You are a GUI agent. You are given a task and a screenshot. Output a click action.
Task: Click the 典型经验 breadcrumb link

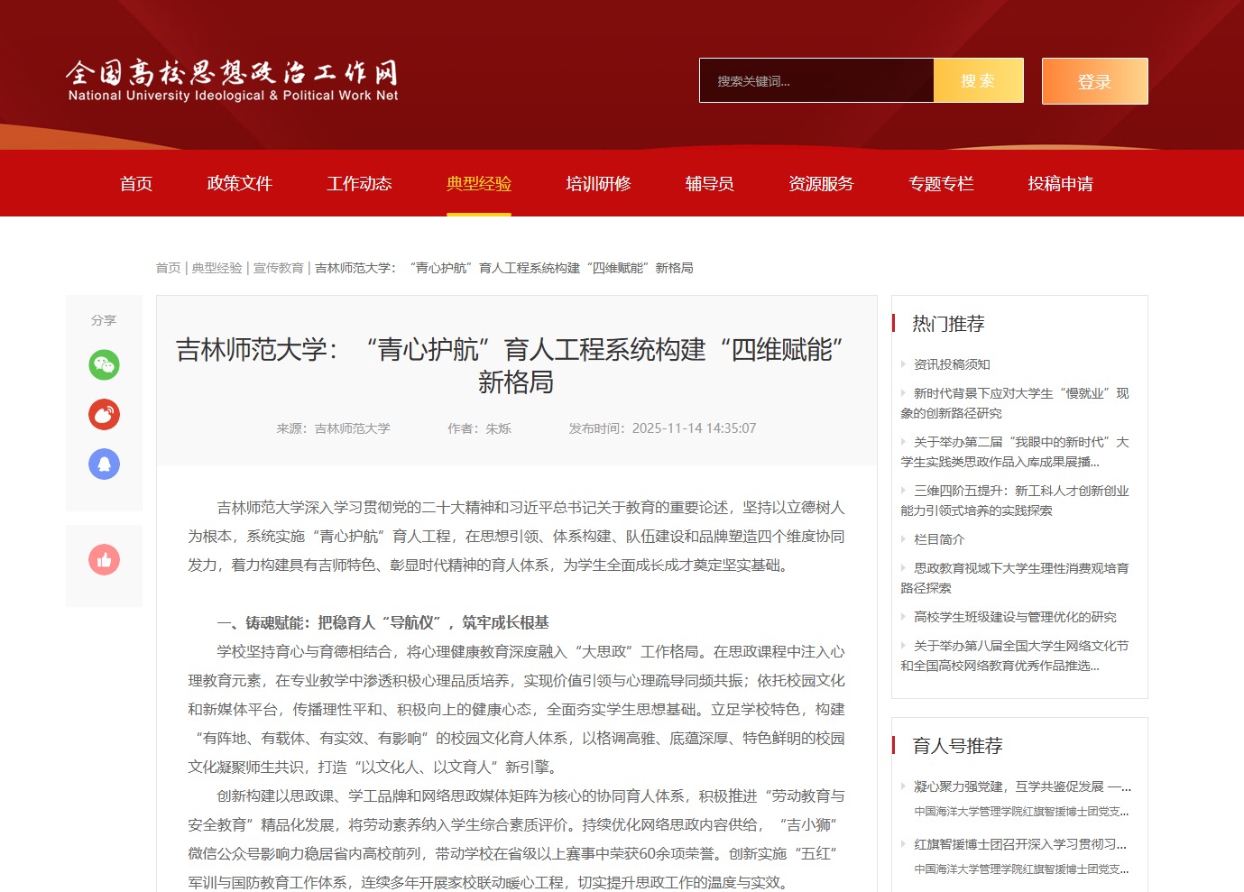coord(217,268)
